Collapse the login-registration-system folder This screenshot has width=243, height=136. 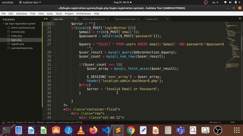(x=3, y=23)
